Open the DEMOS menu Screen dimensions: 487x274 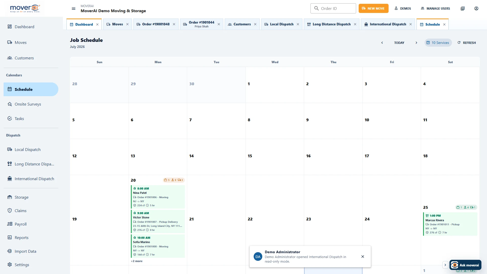pos(403,8)
